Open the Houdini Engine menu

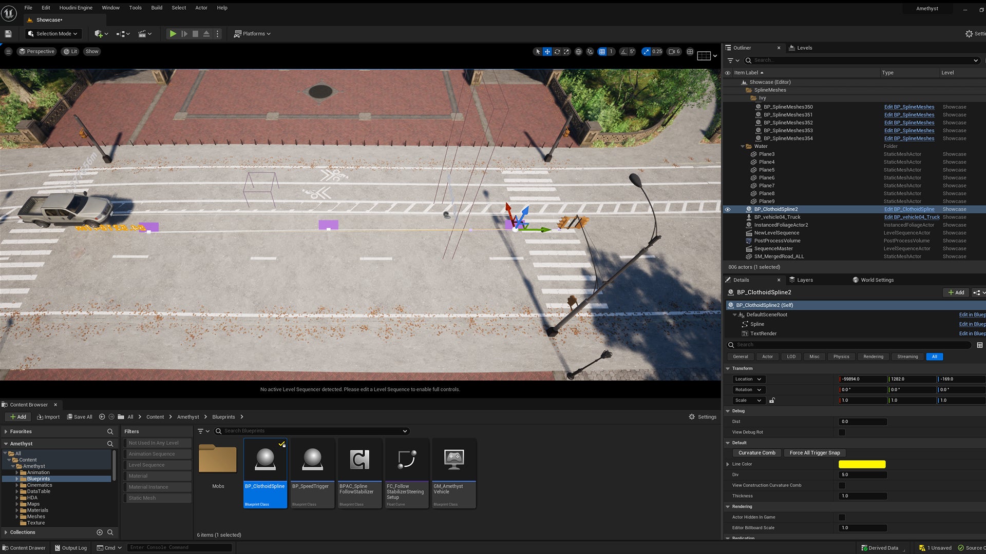[75, 8]
